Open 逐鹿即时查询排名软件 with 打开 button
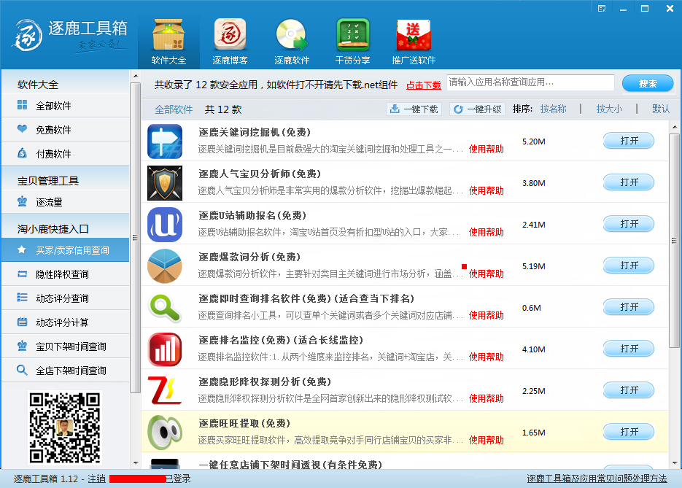682x488 pixels. pyautogui.click(x=629, y=307)
